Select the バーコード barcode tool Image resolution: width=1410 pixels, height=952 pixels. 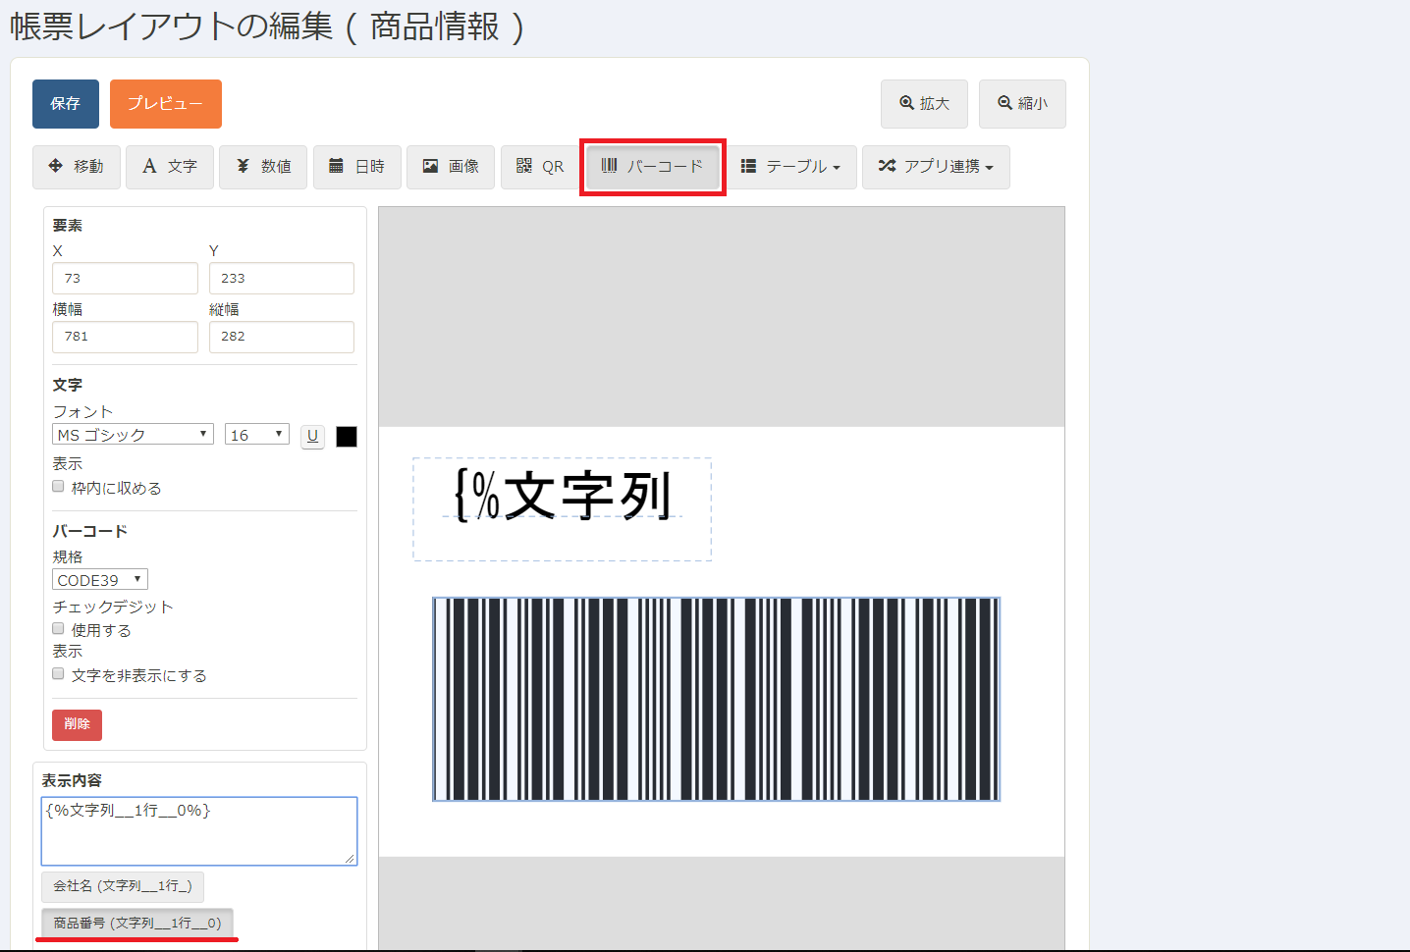(653, 167)
